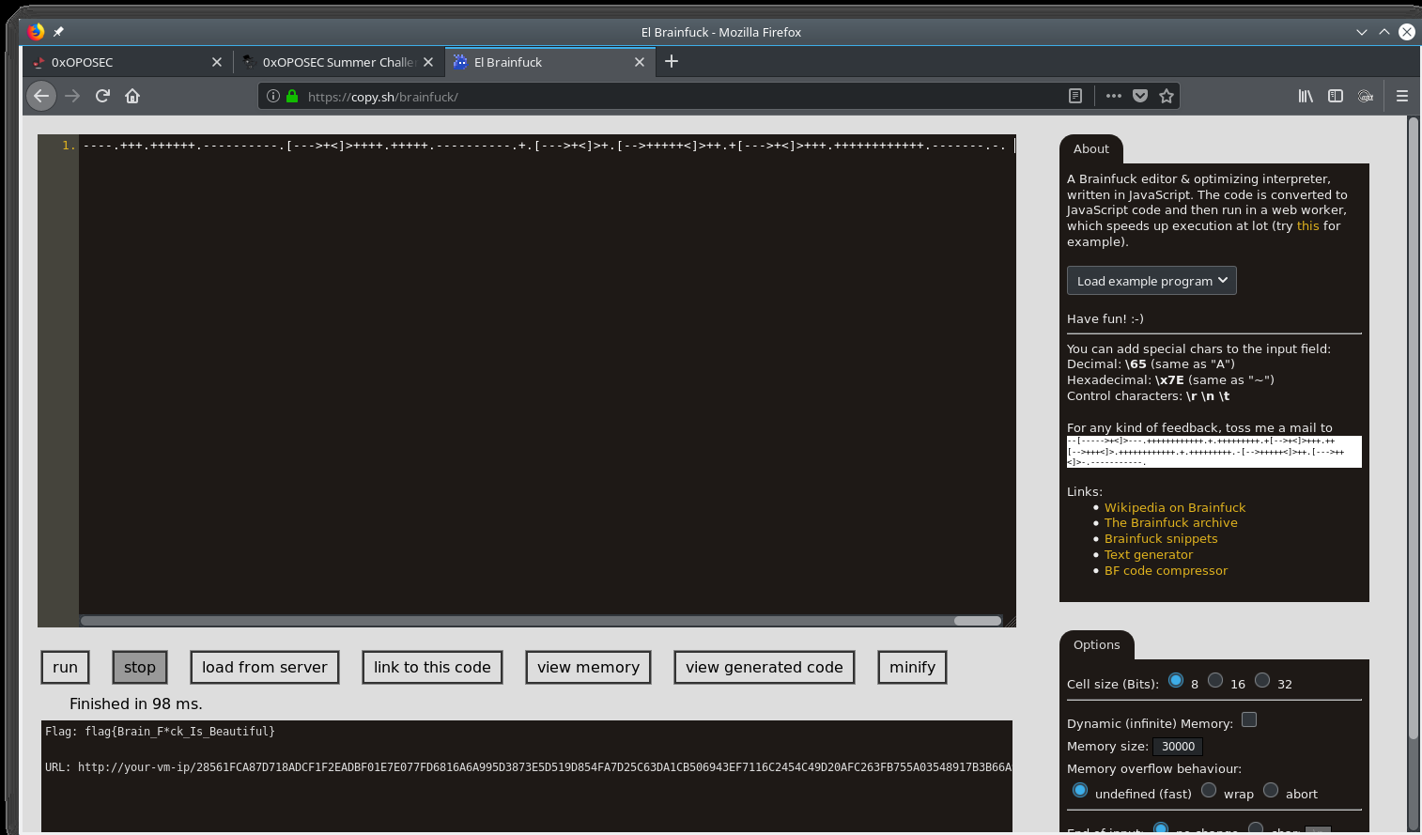The height and width of the screenshot is (835, 1422).
Task: Expand the Load example program dropdown
Action: click(x=1152, y=281)
